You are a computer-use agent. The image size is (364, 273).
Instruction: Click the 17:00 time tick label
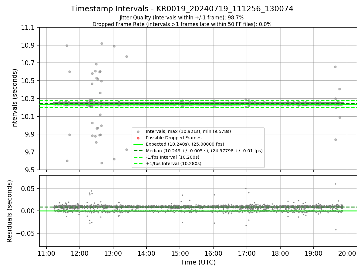pyautogui.click(x=247, y=253)
